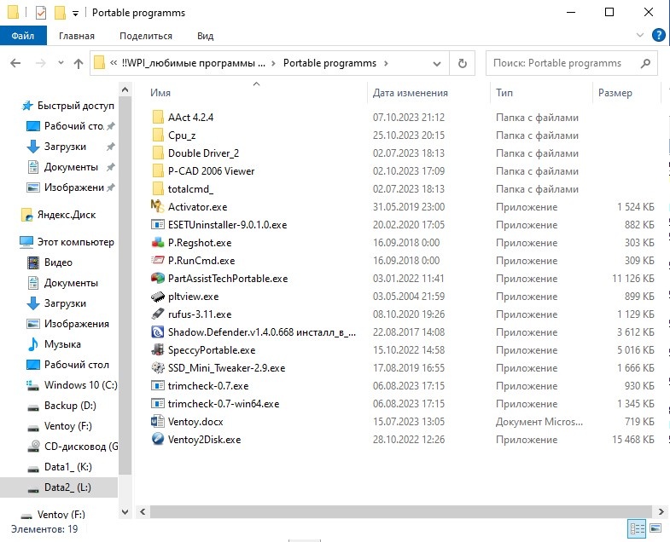Screen dimensions: 670x542
Task: Click the Properties icon in title bar
Action: [x=41, y=13]
